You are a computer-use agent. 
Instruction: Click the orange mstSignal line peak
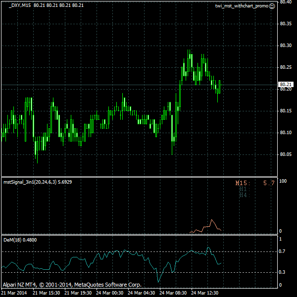211,220
